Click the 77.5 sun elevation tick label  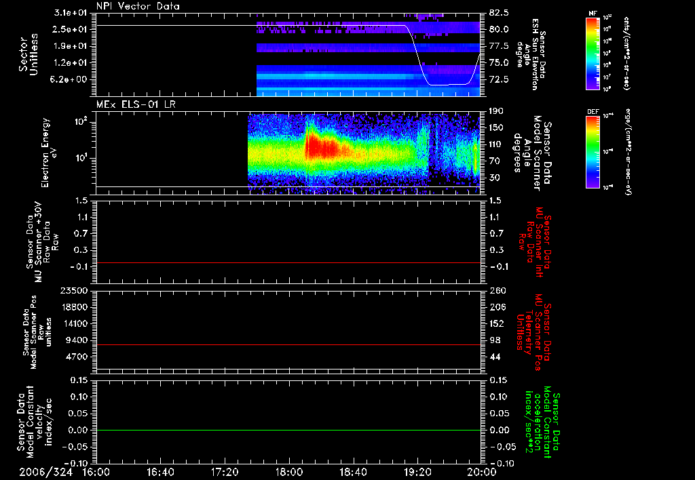click(x=499, y=46)
